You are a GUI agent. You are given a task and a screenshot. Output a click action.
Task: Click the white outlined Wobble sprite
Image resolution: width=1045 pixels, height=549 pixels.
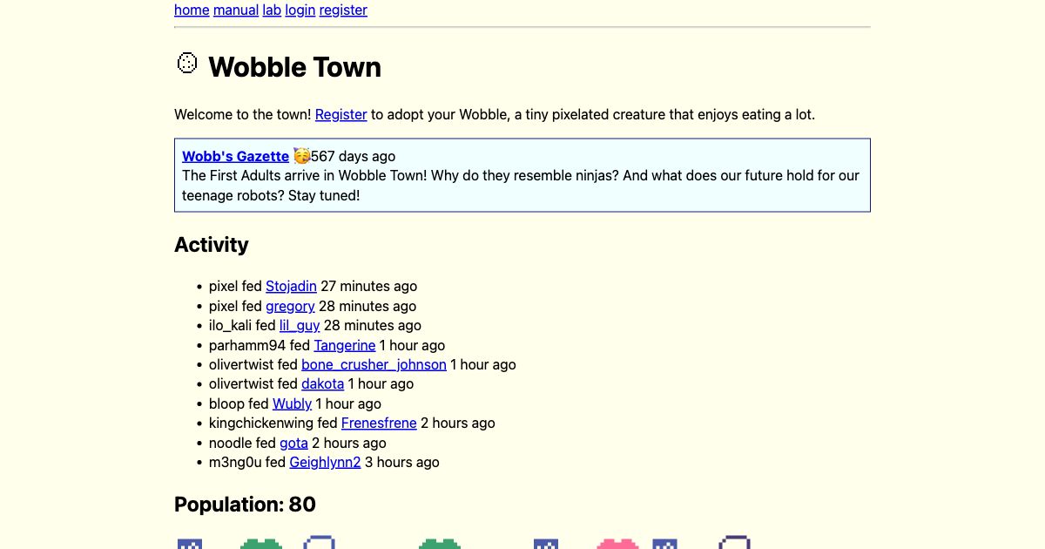[320, 543]
